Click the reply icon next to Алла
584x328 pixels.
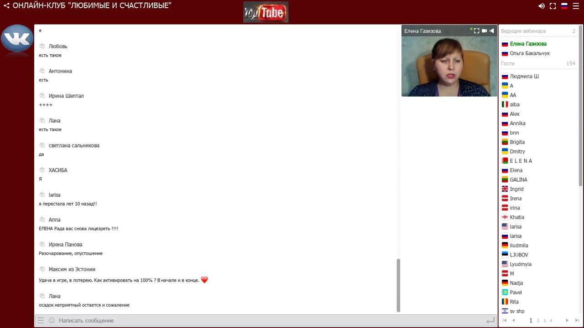click(42, 220)
